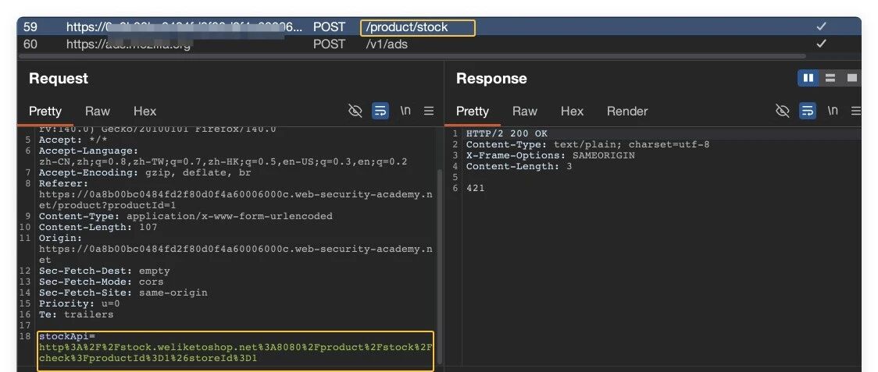This screenshot has width=878, height=372.
Task: Click Content-Length: 107 in request
Action: click(x=98, y=227)
